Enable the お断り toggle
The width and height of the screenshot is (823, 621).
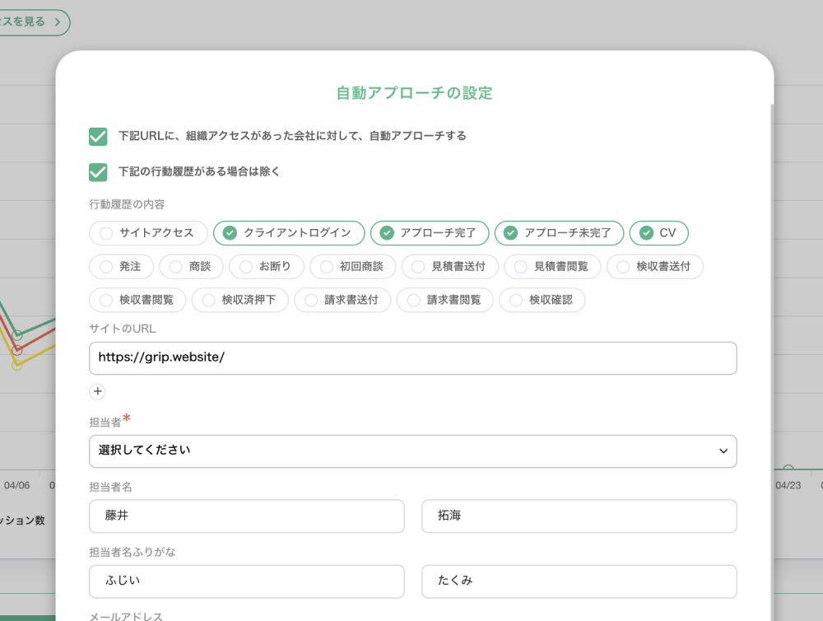[267, 266]
